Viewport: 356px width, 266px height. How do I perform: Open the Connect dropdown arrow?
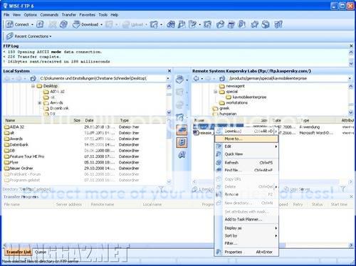click(32, 25)
